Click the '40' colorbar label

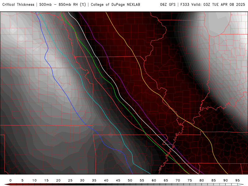point(106,180)
